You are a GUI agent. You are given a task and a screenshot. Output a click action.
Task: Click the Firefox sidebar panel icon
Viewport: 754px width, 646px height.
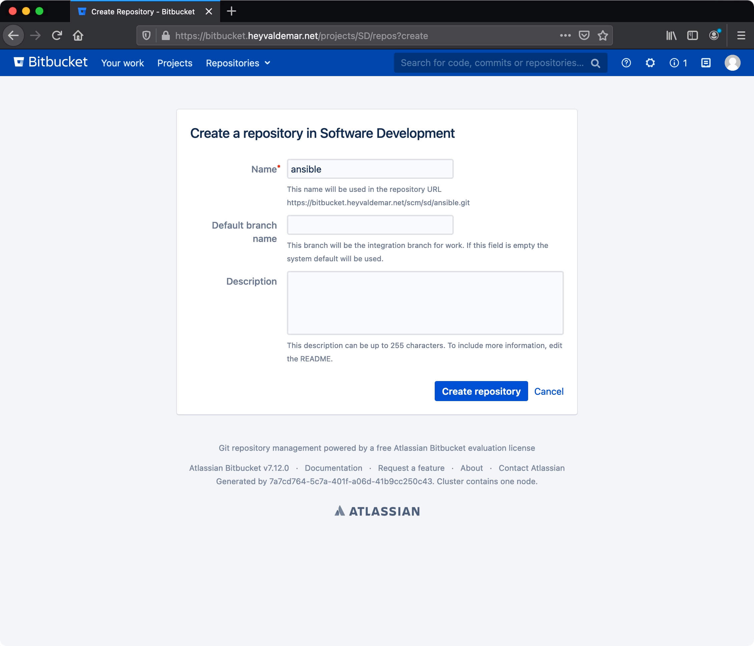click(693, 35)
